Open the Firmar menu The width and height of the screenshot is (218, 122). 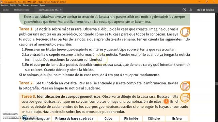click(x=26, y=5)
